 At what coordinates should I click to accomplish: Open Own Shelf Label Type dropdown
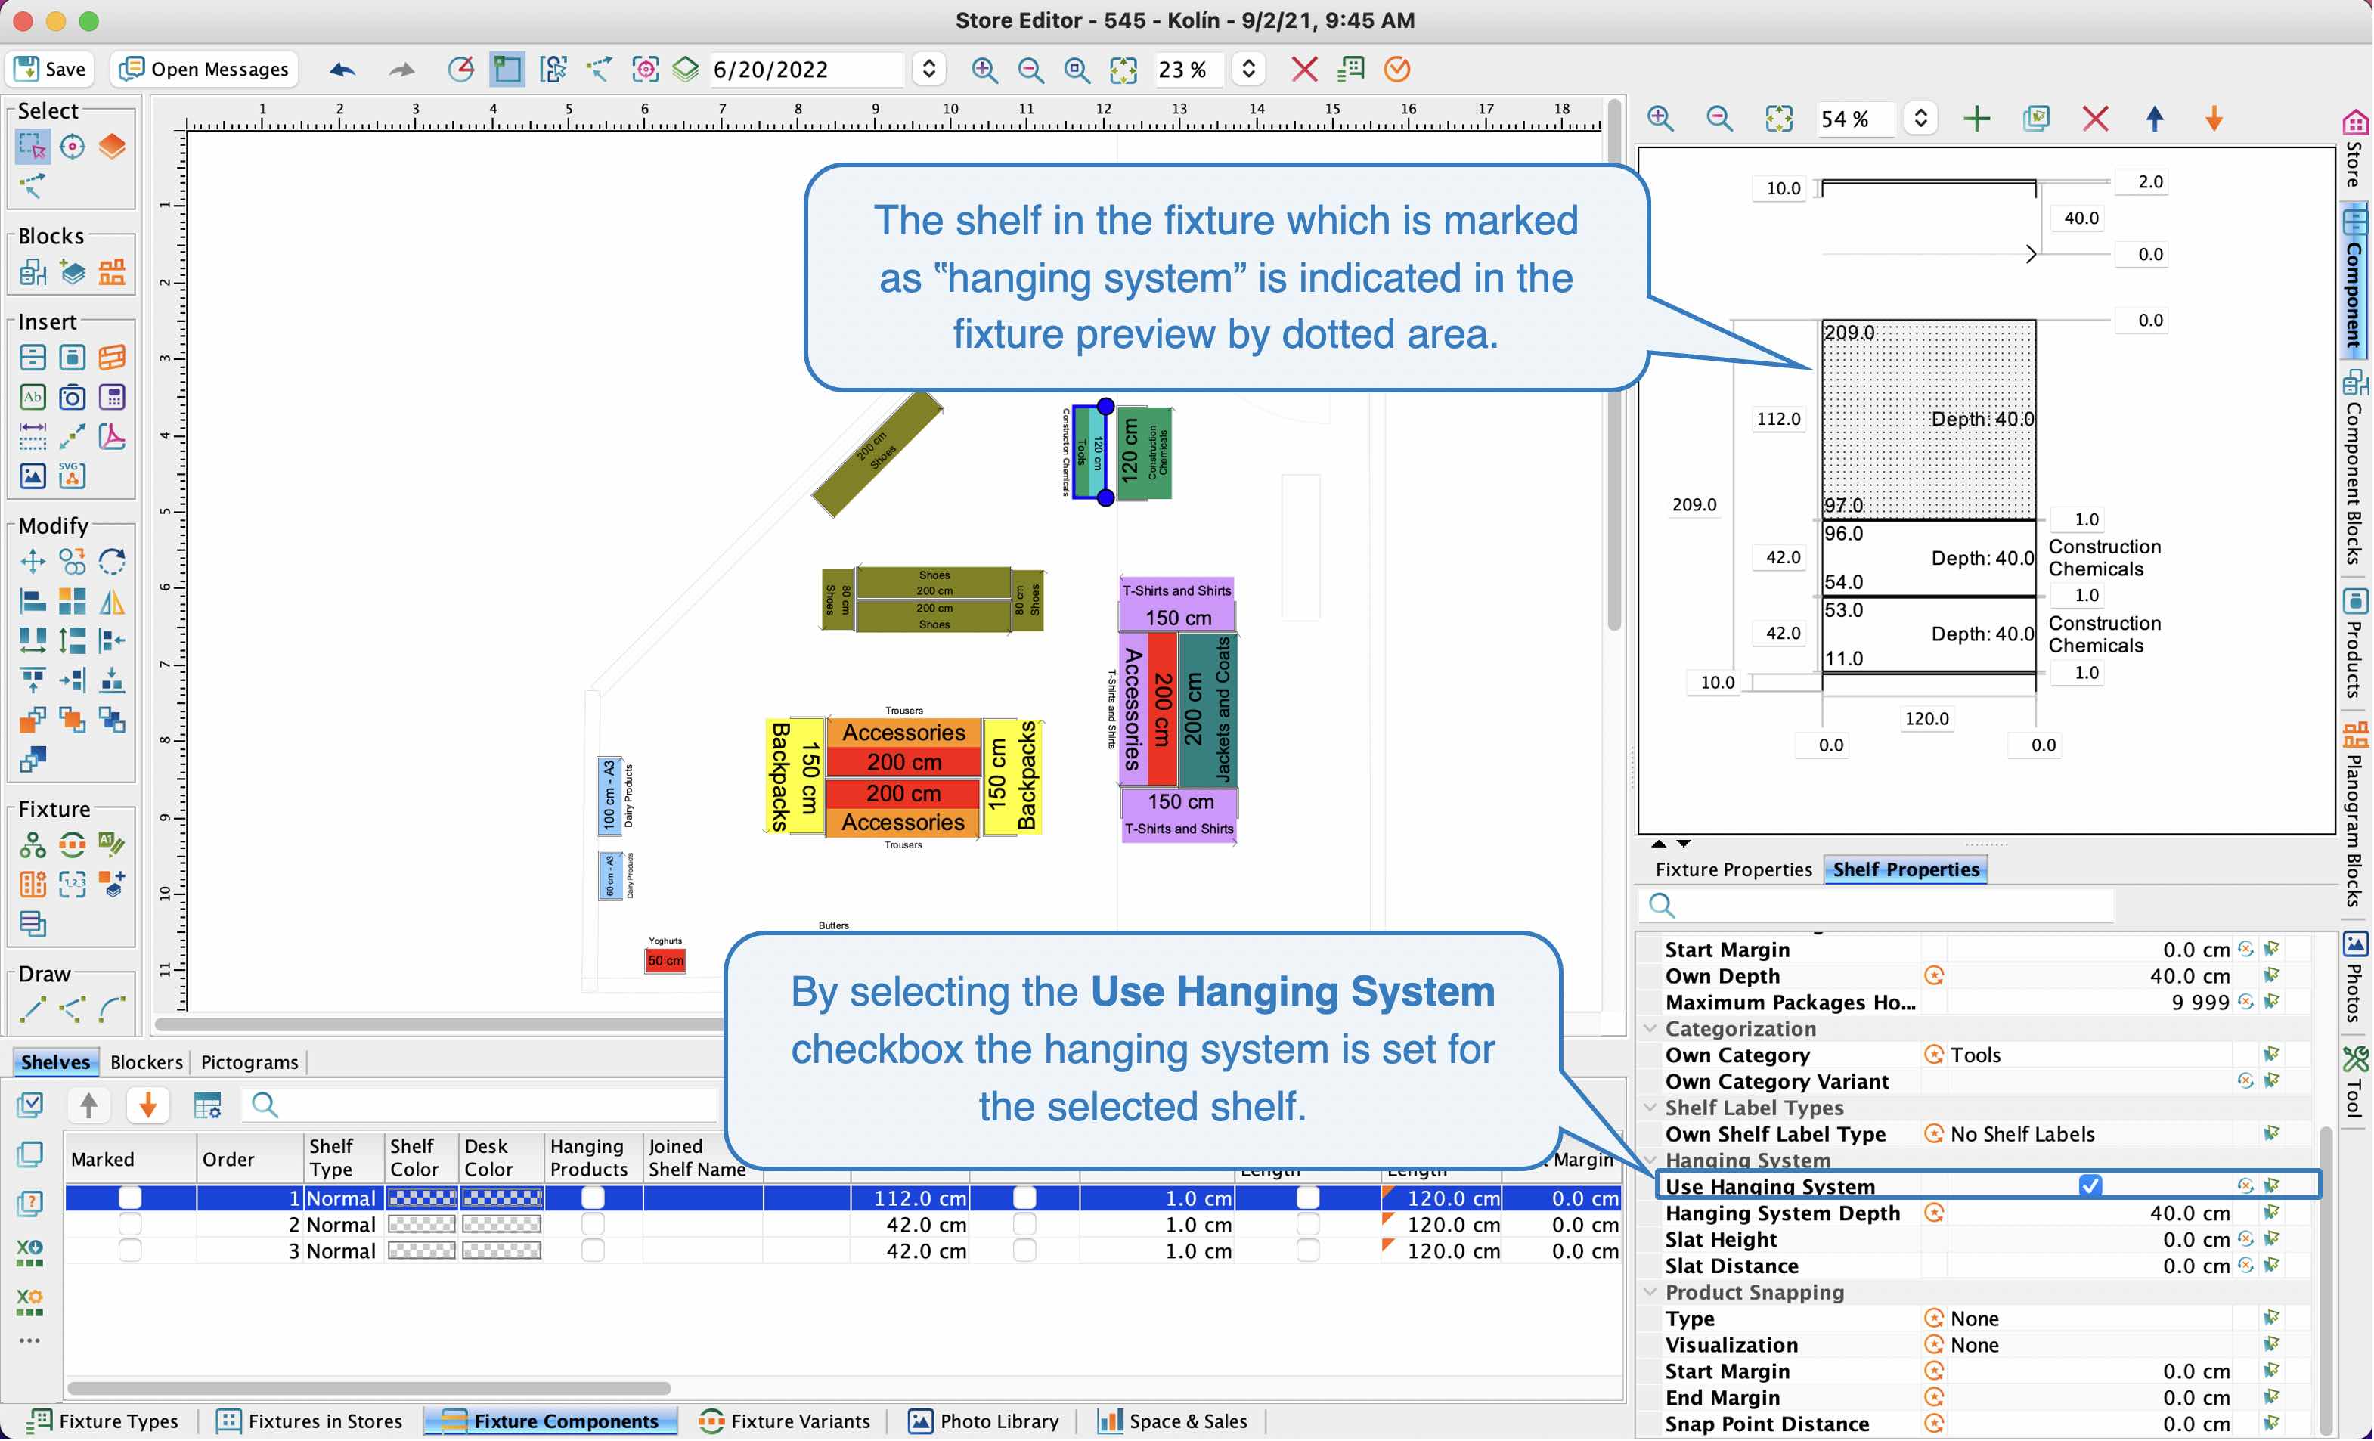click(x=2089, y=1135)
